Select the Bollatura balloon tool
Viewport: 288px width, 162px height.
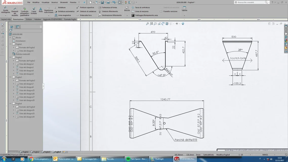60,8
